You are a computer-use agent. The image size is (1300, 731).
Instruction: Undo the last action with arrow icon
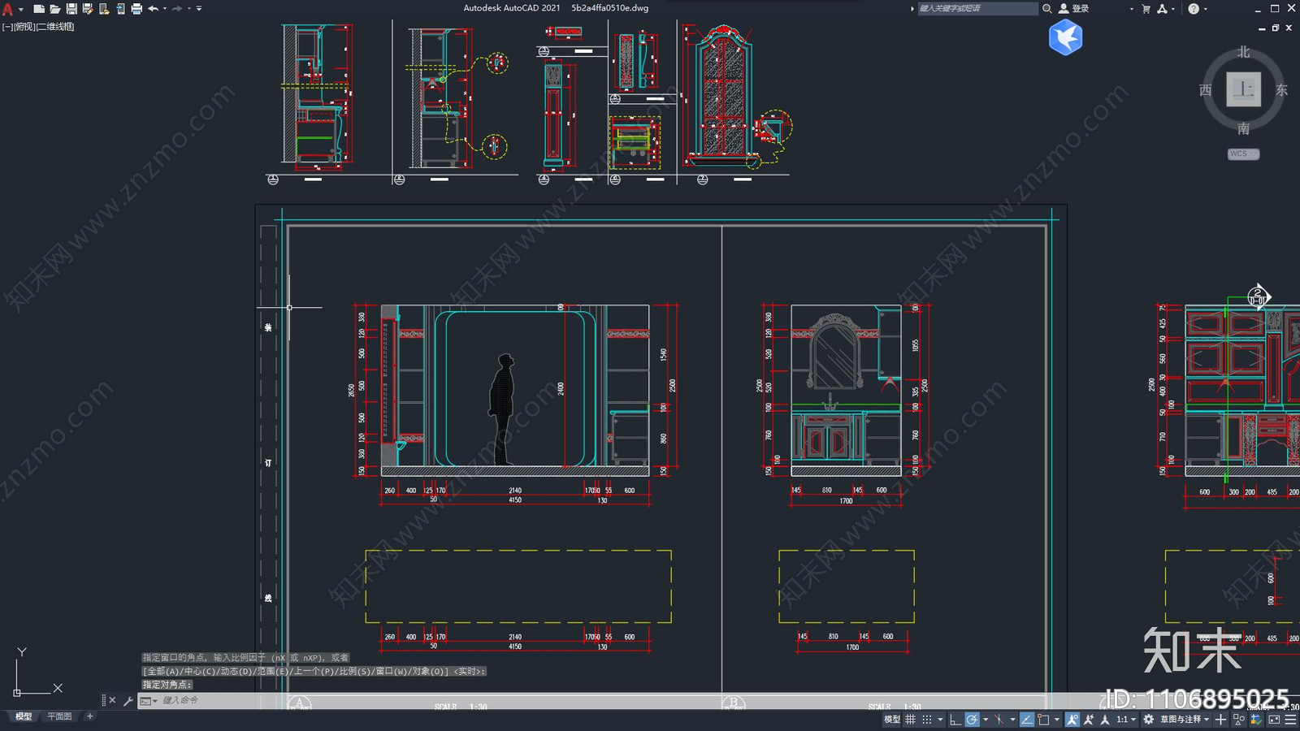coord(153,9)
